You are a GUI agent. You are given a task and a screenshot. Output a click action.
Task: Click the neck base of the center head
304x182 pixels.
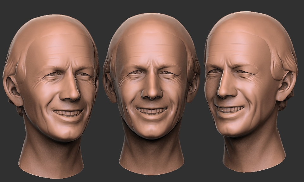pos(152,162)
